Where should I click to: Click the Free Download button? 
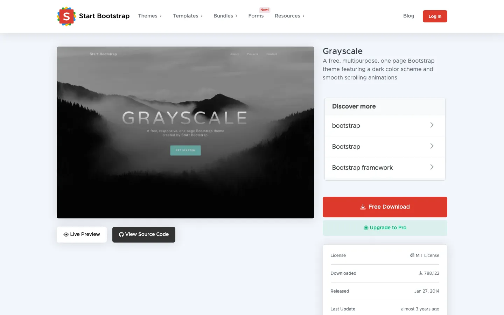pyautogui.click(x=385, y=207)
